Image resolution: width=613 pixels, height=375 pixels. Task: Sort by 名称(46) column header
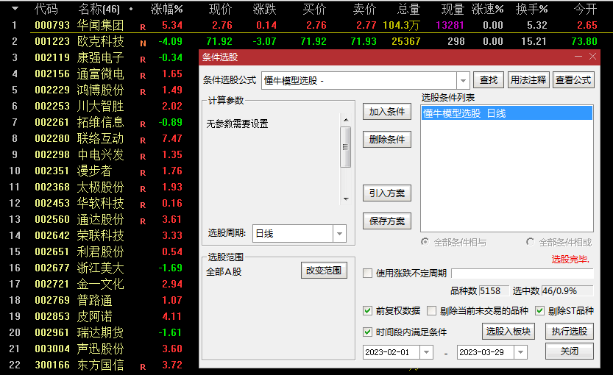pos(99,9)
